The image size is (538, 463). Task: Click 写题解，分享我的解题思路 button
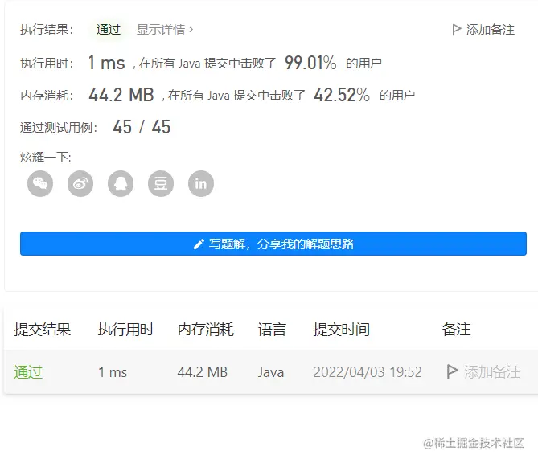pyautogui.click(x=273, y=244)
